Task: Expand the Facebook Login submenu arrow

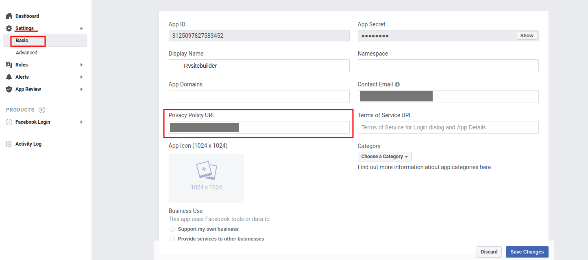Action: [81, 122]
